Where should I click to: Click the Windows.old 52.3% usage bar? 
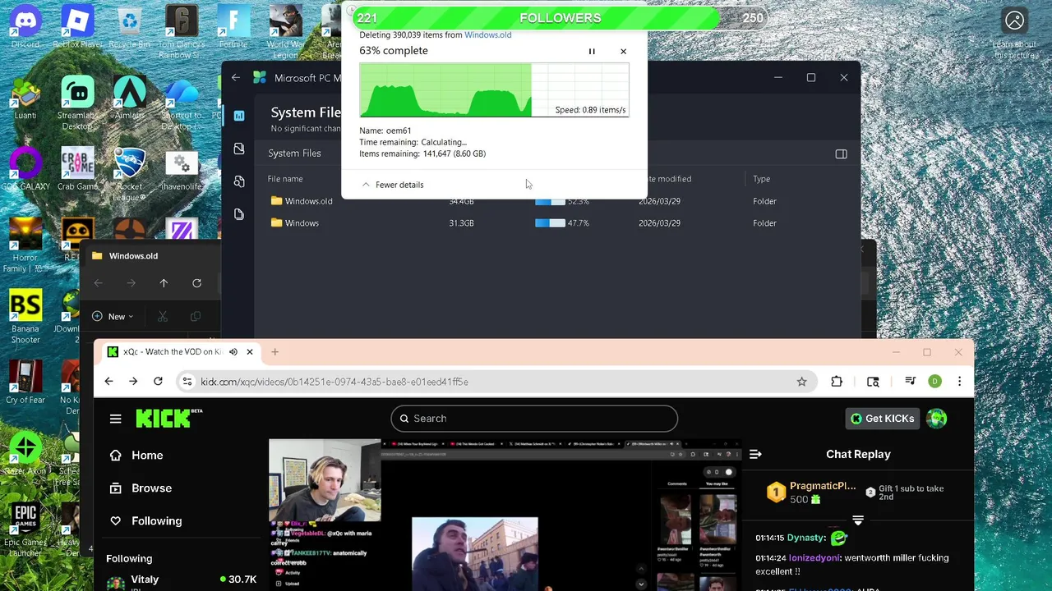tap(550, 201)
